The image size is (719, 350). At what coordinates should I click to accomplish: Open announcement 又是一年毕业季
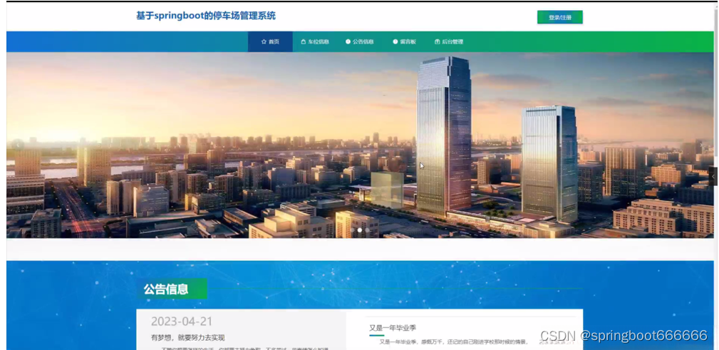pyautogui.click(x=393, y=327)
